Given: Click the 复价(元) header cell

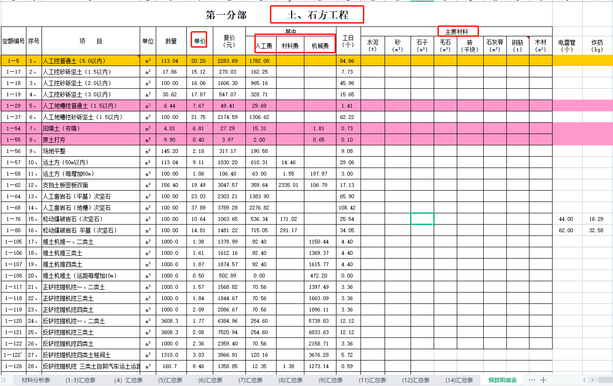Looking at the screenshot, I should (x=229, y=41).
